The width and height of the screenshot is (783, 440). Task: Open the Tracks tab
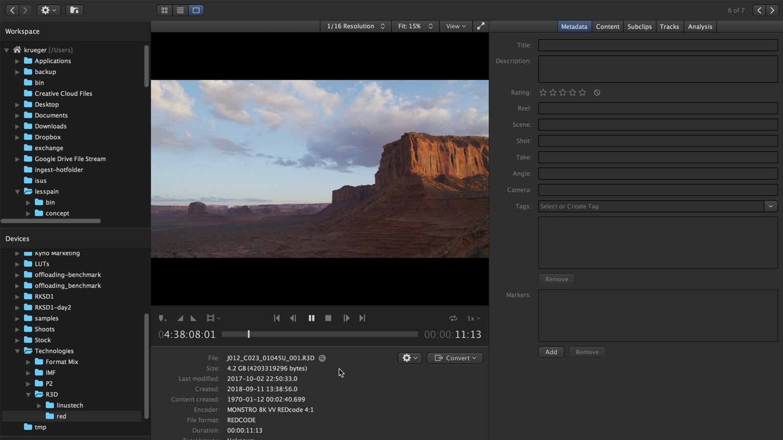[669, 26]
